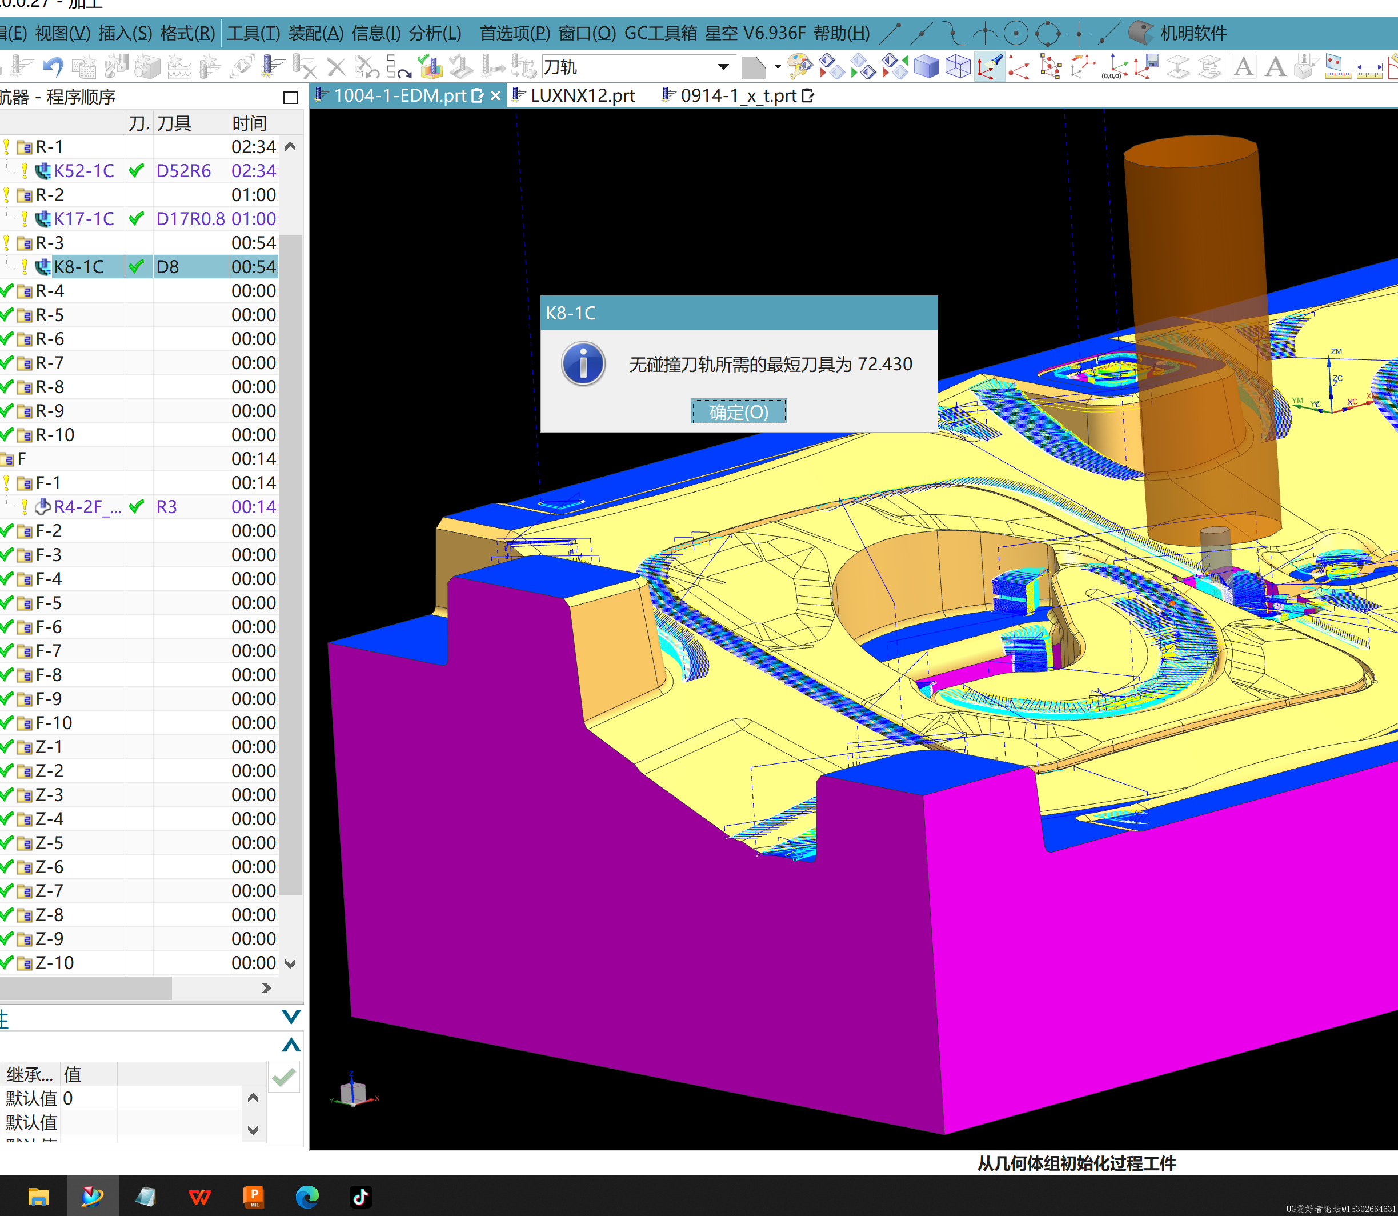Open the WPS Office taskbar icon
The height and width of the screenshot is (1216, 1398).
pos(199,1197)
